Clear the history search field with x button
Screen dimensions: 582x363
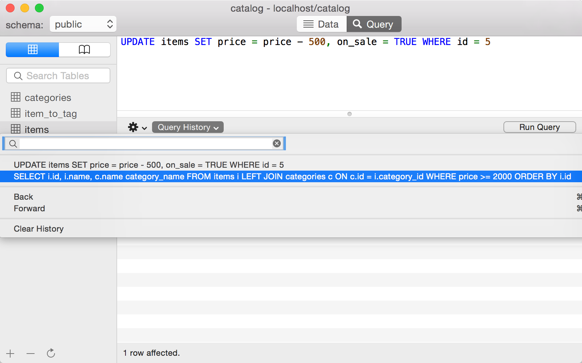tap(276, 143)
